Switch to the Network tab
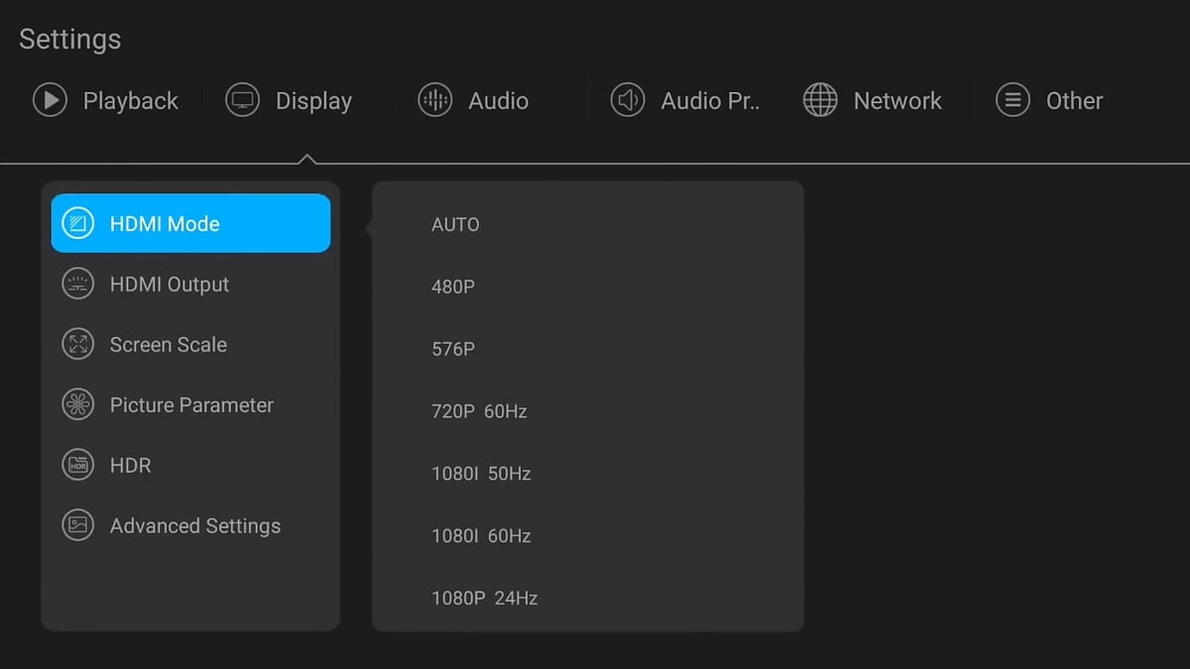The width and height of the screenshot is (1190, 669). [873, 100]
